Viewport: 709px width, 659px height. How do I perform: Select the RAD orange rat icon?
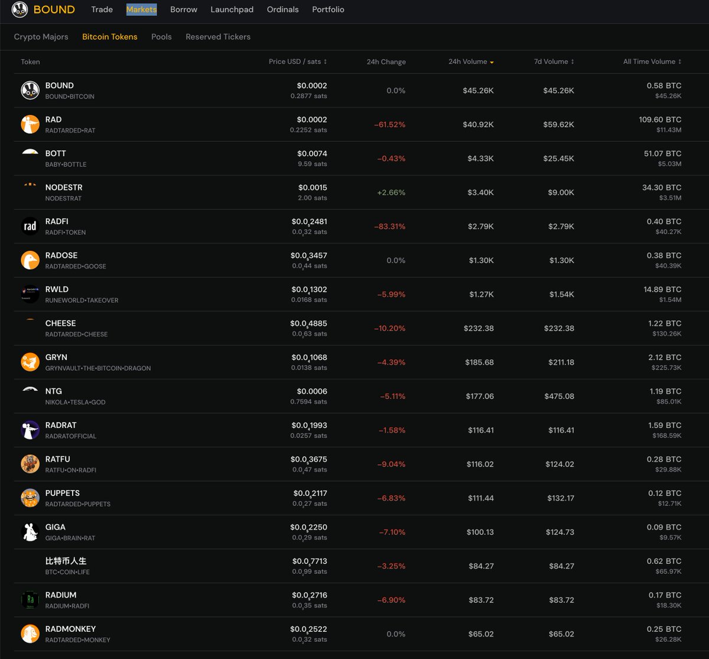[30, 125]
